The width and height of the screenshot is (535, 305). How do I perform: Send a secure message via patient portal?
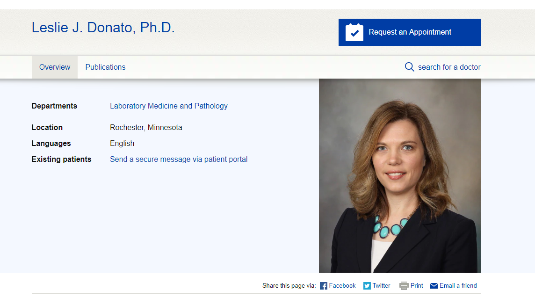[x=179, y=159]
